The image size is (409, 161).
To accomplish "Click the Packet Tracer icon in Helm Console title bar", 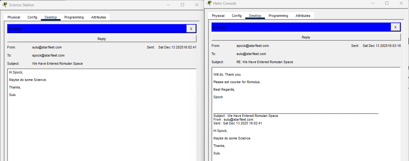I will tap(209, 3).
